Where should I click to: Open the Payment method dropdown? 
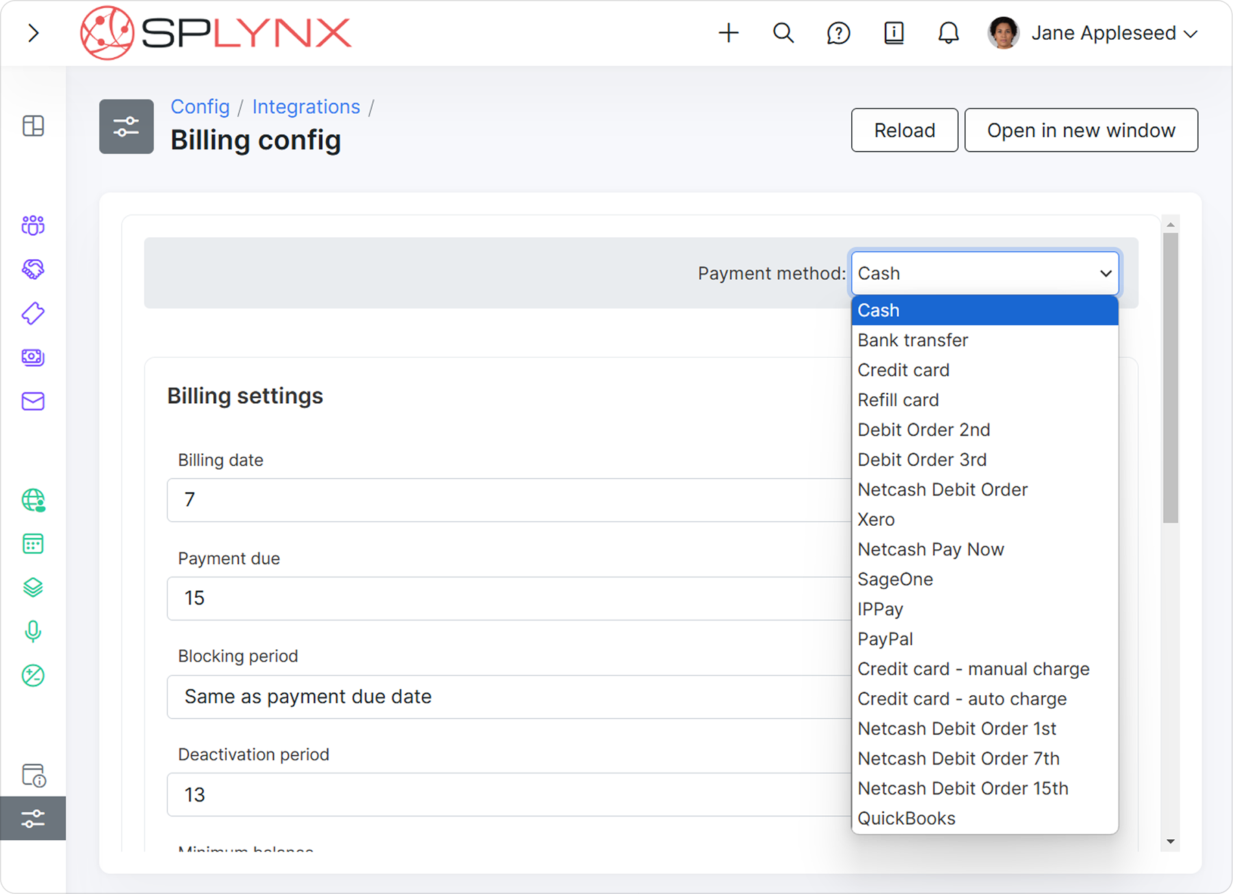(984, 273)
